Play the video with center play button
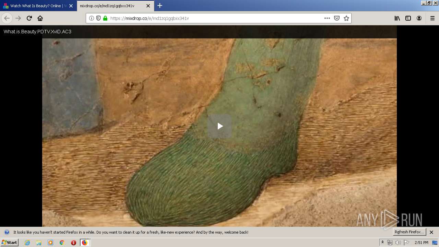 (219, 126)
